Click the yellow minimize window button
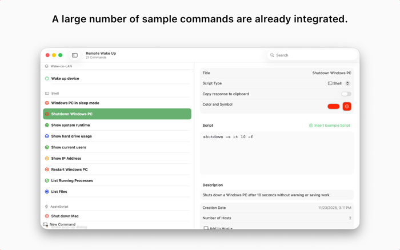Screen dimensions: 400x250 [x=54, y=55]
